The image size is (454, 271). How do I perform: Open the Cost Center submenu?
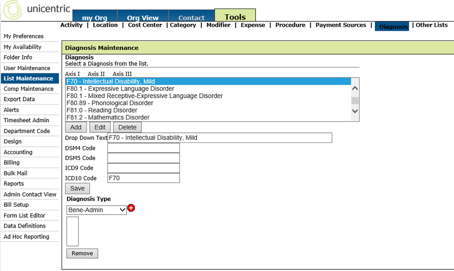point(145,25)
